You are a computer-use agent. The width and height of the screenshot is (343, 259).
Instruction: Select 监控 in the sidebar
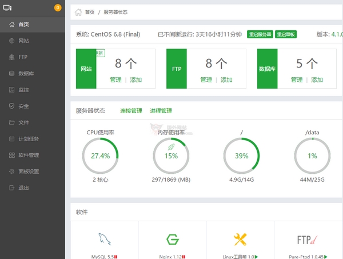23,90
